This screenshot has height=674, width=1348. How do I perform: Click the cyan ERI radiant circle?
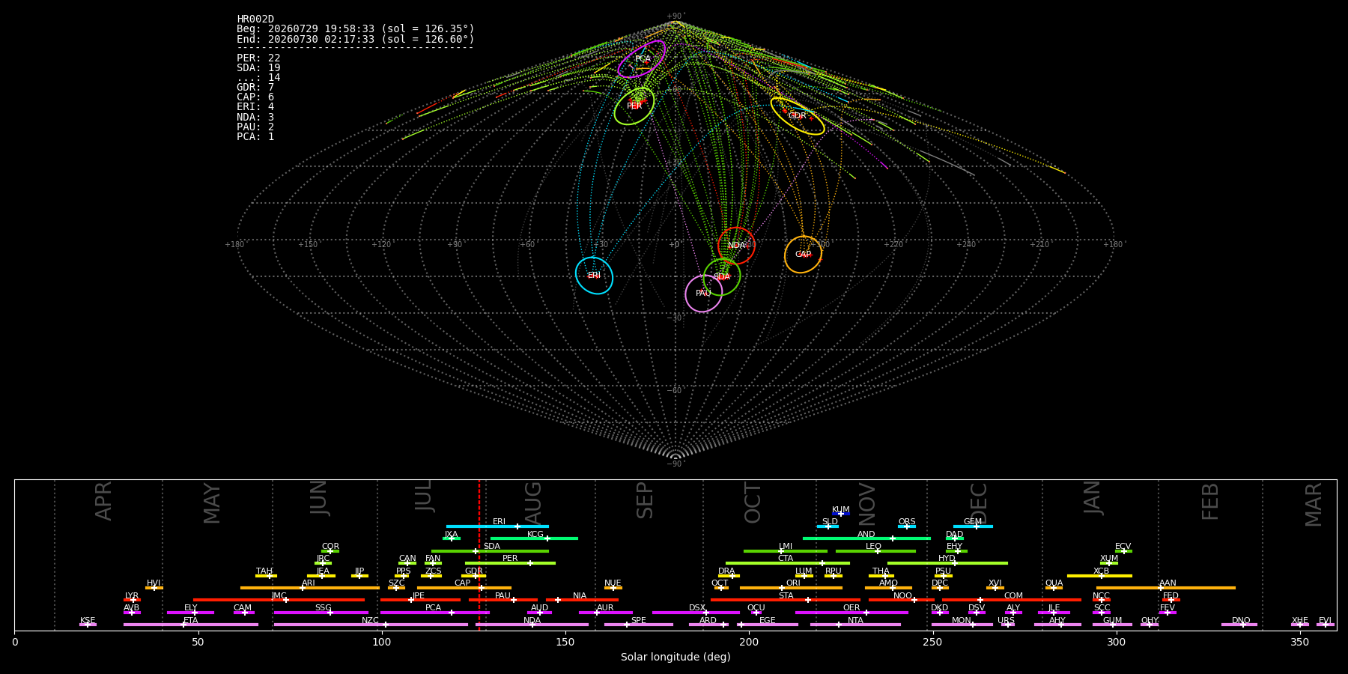[x=594, y=276]
